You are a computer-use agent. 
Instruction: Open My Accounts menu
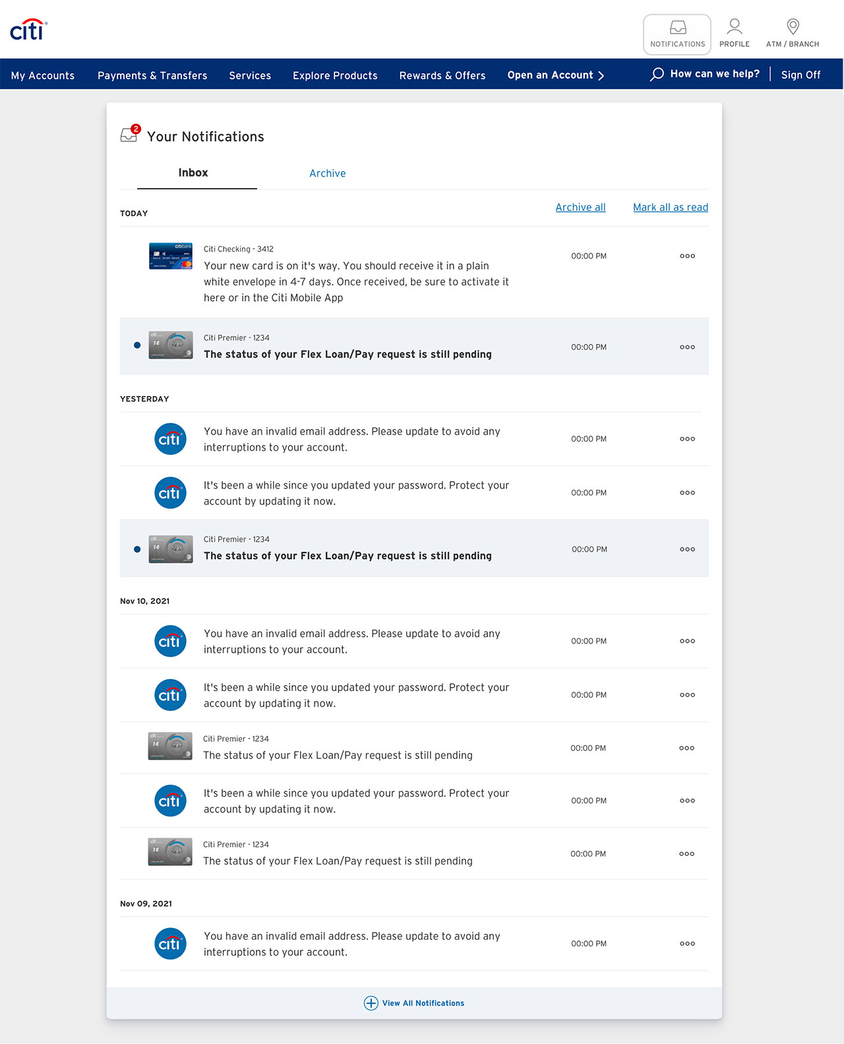[43, 75]
